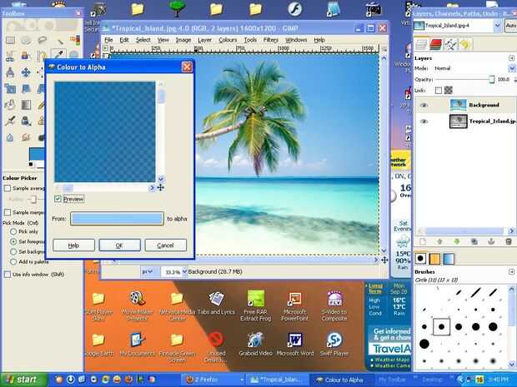Click OK in Colour to Alpha dialog
Image resolution: width=517 pixels, height=387 pixels.
[119, 246]
